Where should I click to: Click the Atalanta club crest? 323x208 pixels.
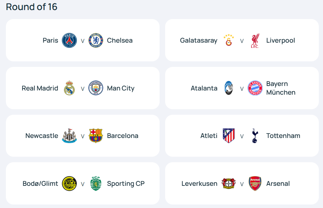pyautogui.click(x=228, y=88)
